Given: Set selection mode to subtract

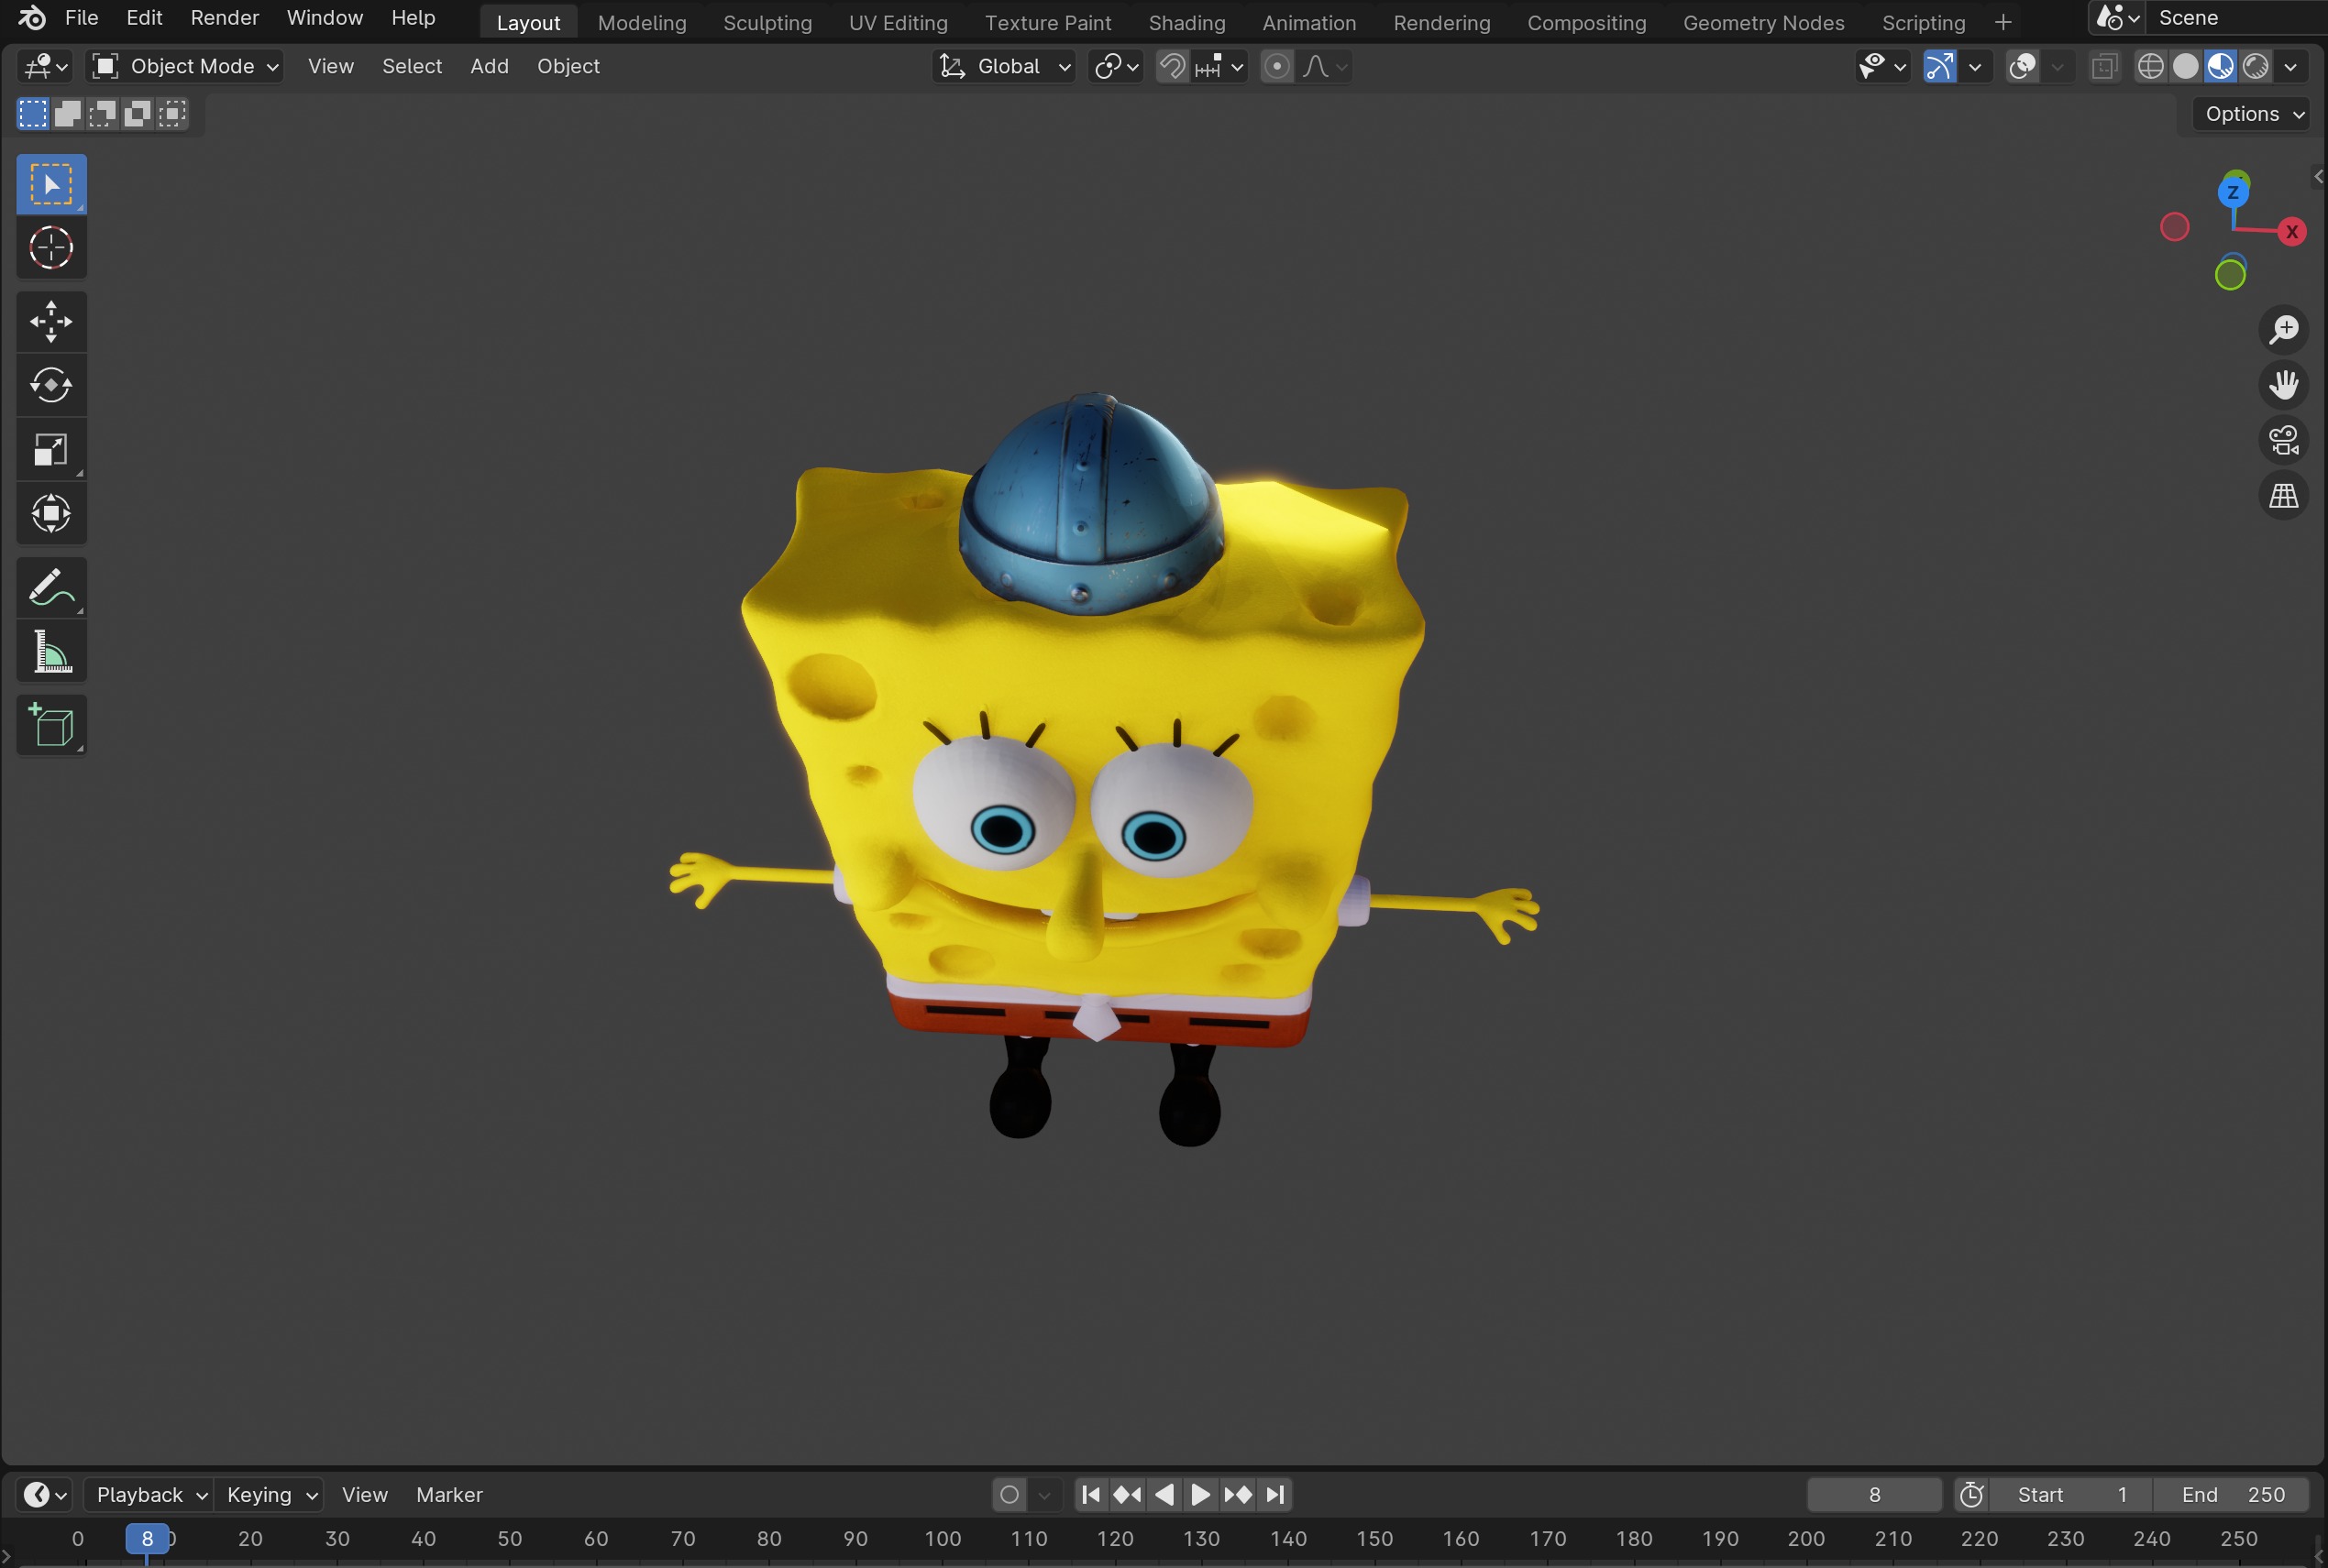Looking at the screenshot, I should pyautogui.click(x=103, y=113).
